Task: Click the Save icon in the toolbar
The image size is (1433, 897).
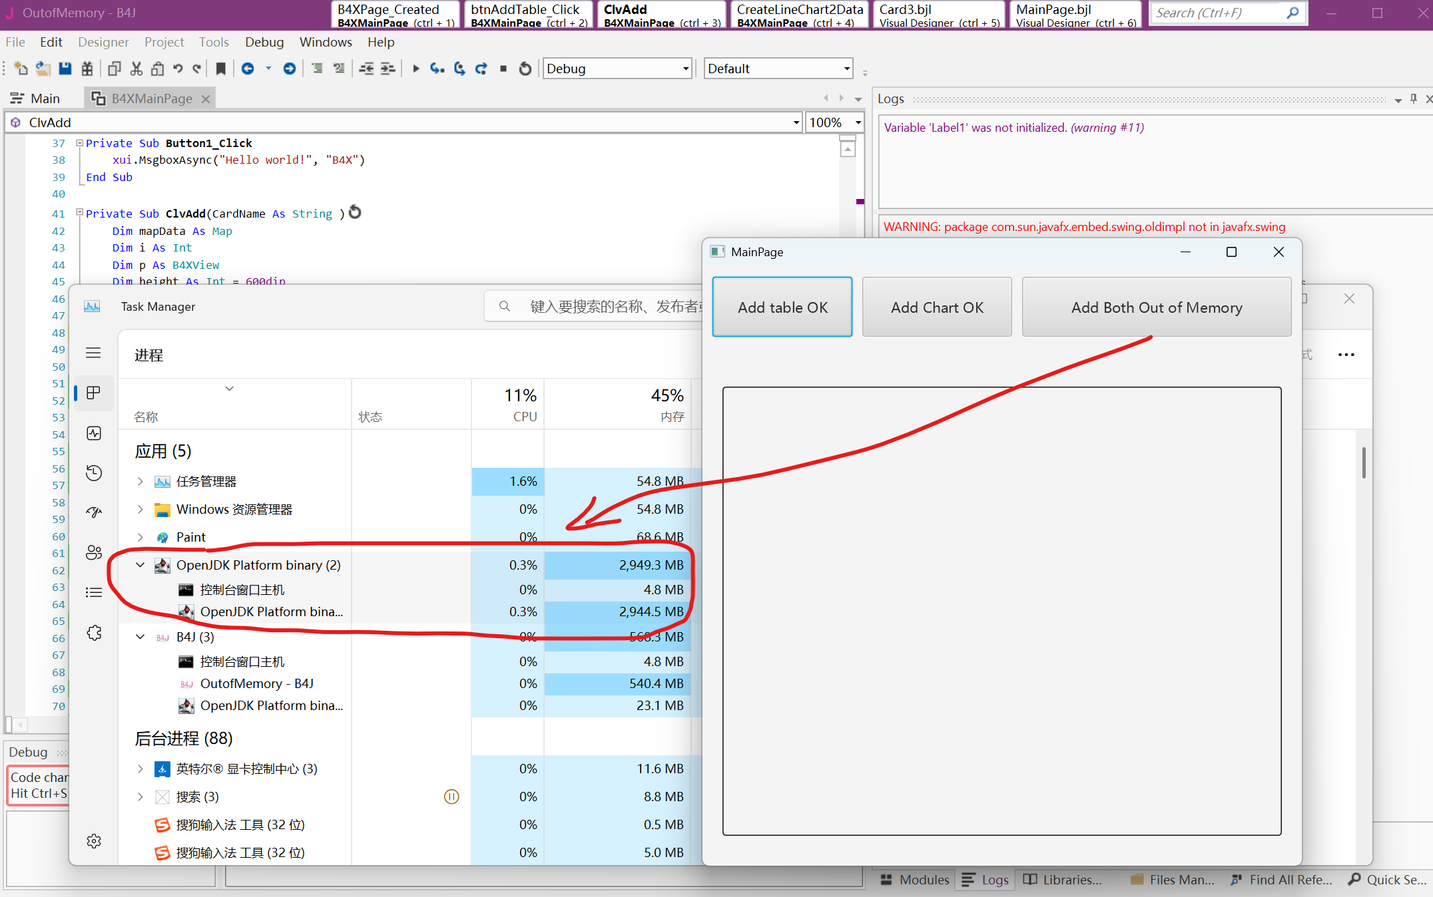Action: (x=65, y=69)
